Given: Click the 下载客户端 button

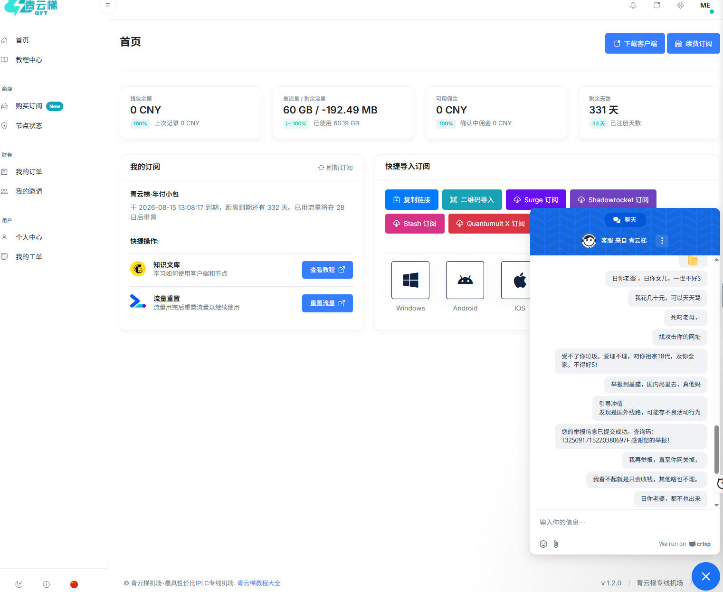Looking at the screenshot, I should (x=635, y=44).
